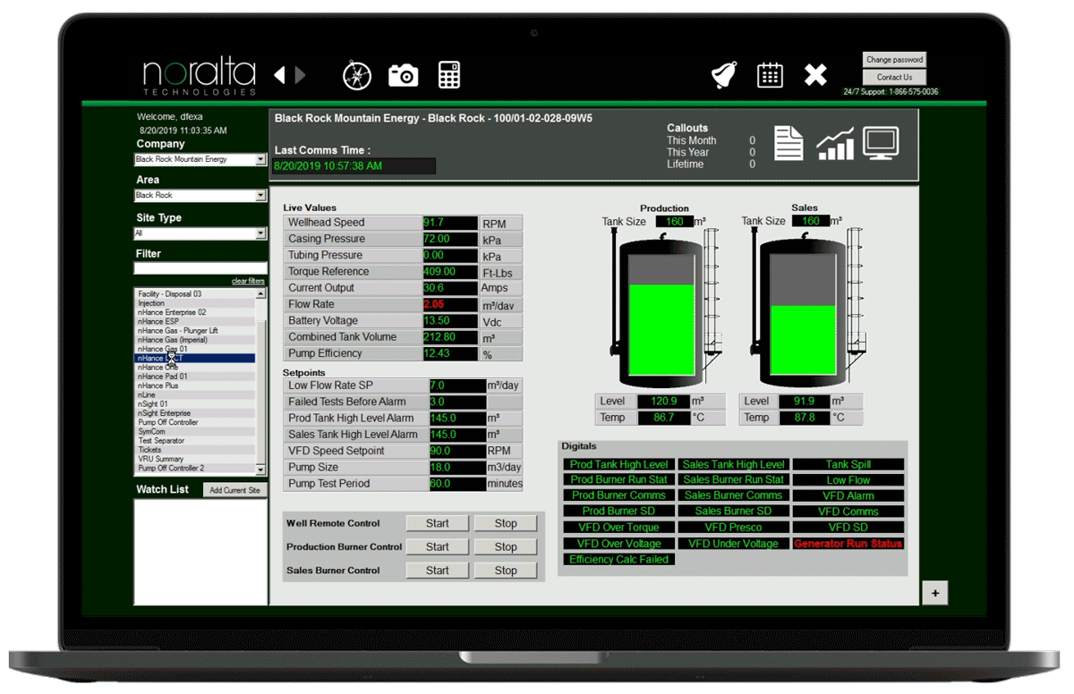Select VRU Summary in the site list

click(x=195, y=459)
